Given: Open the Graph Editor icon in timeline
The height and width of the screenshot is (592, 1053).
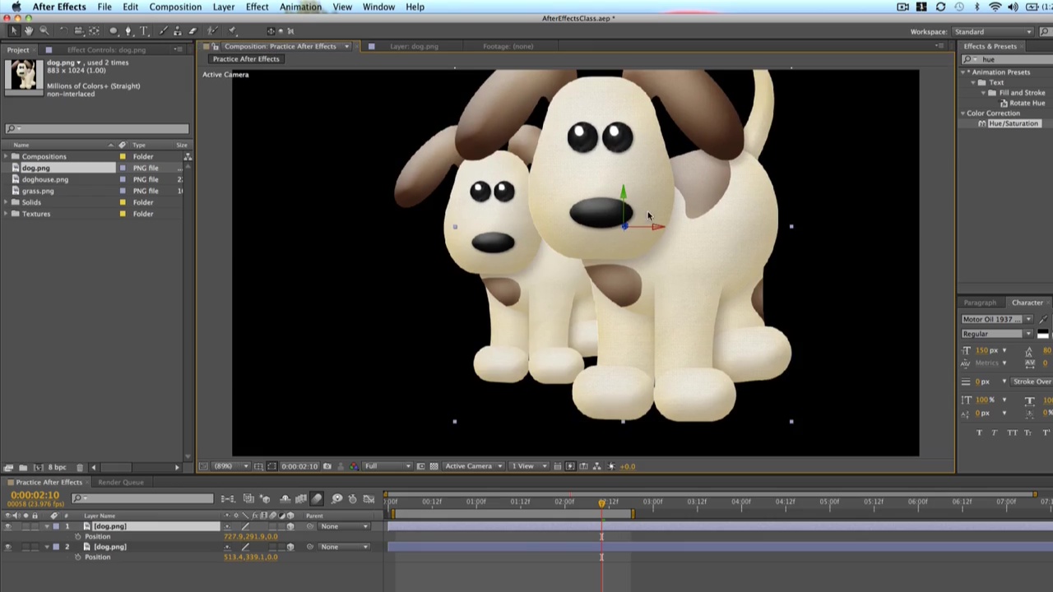Looking at the screenshot, I should point(369,499).
